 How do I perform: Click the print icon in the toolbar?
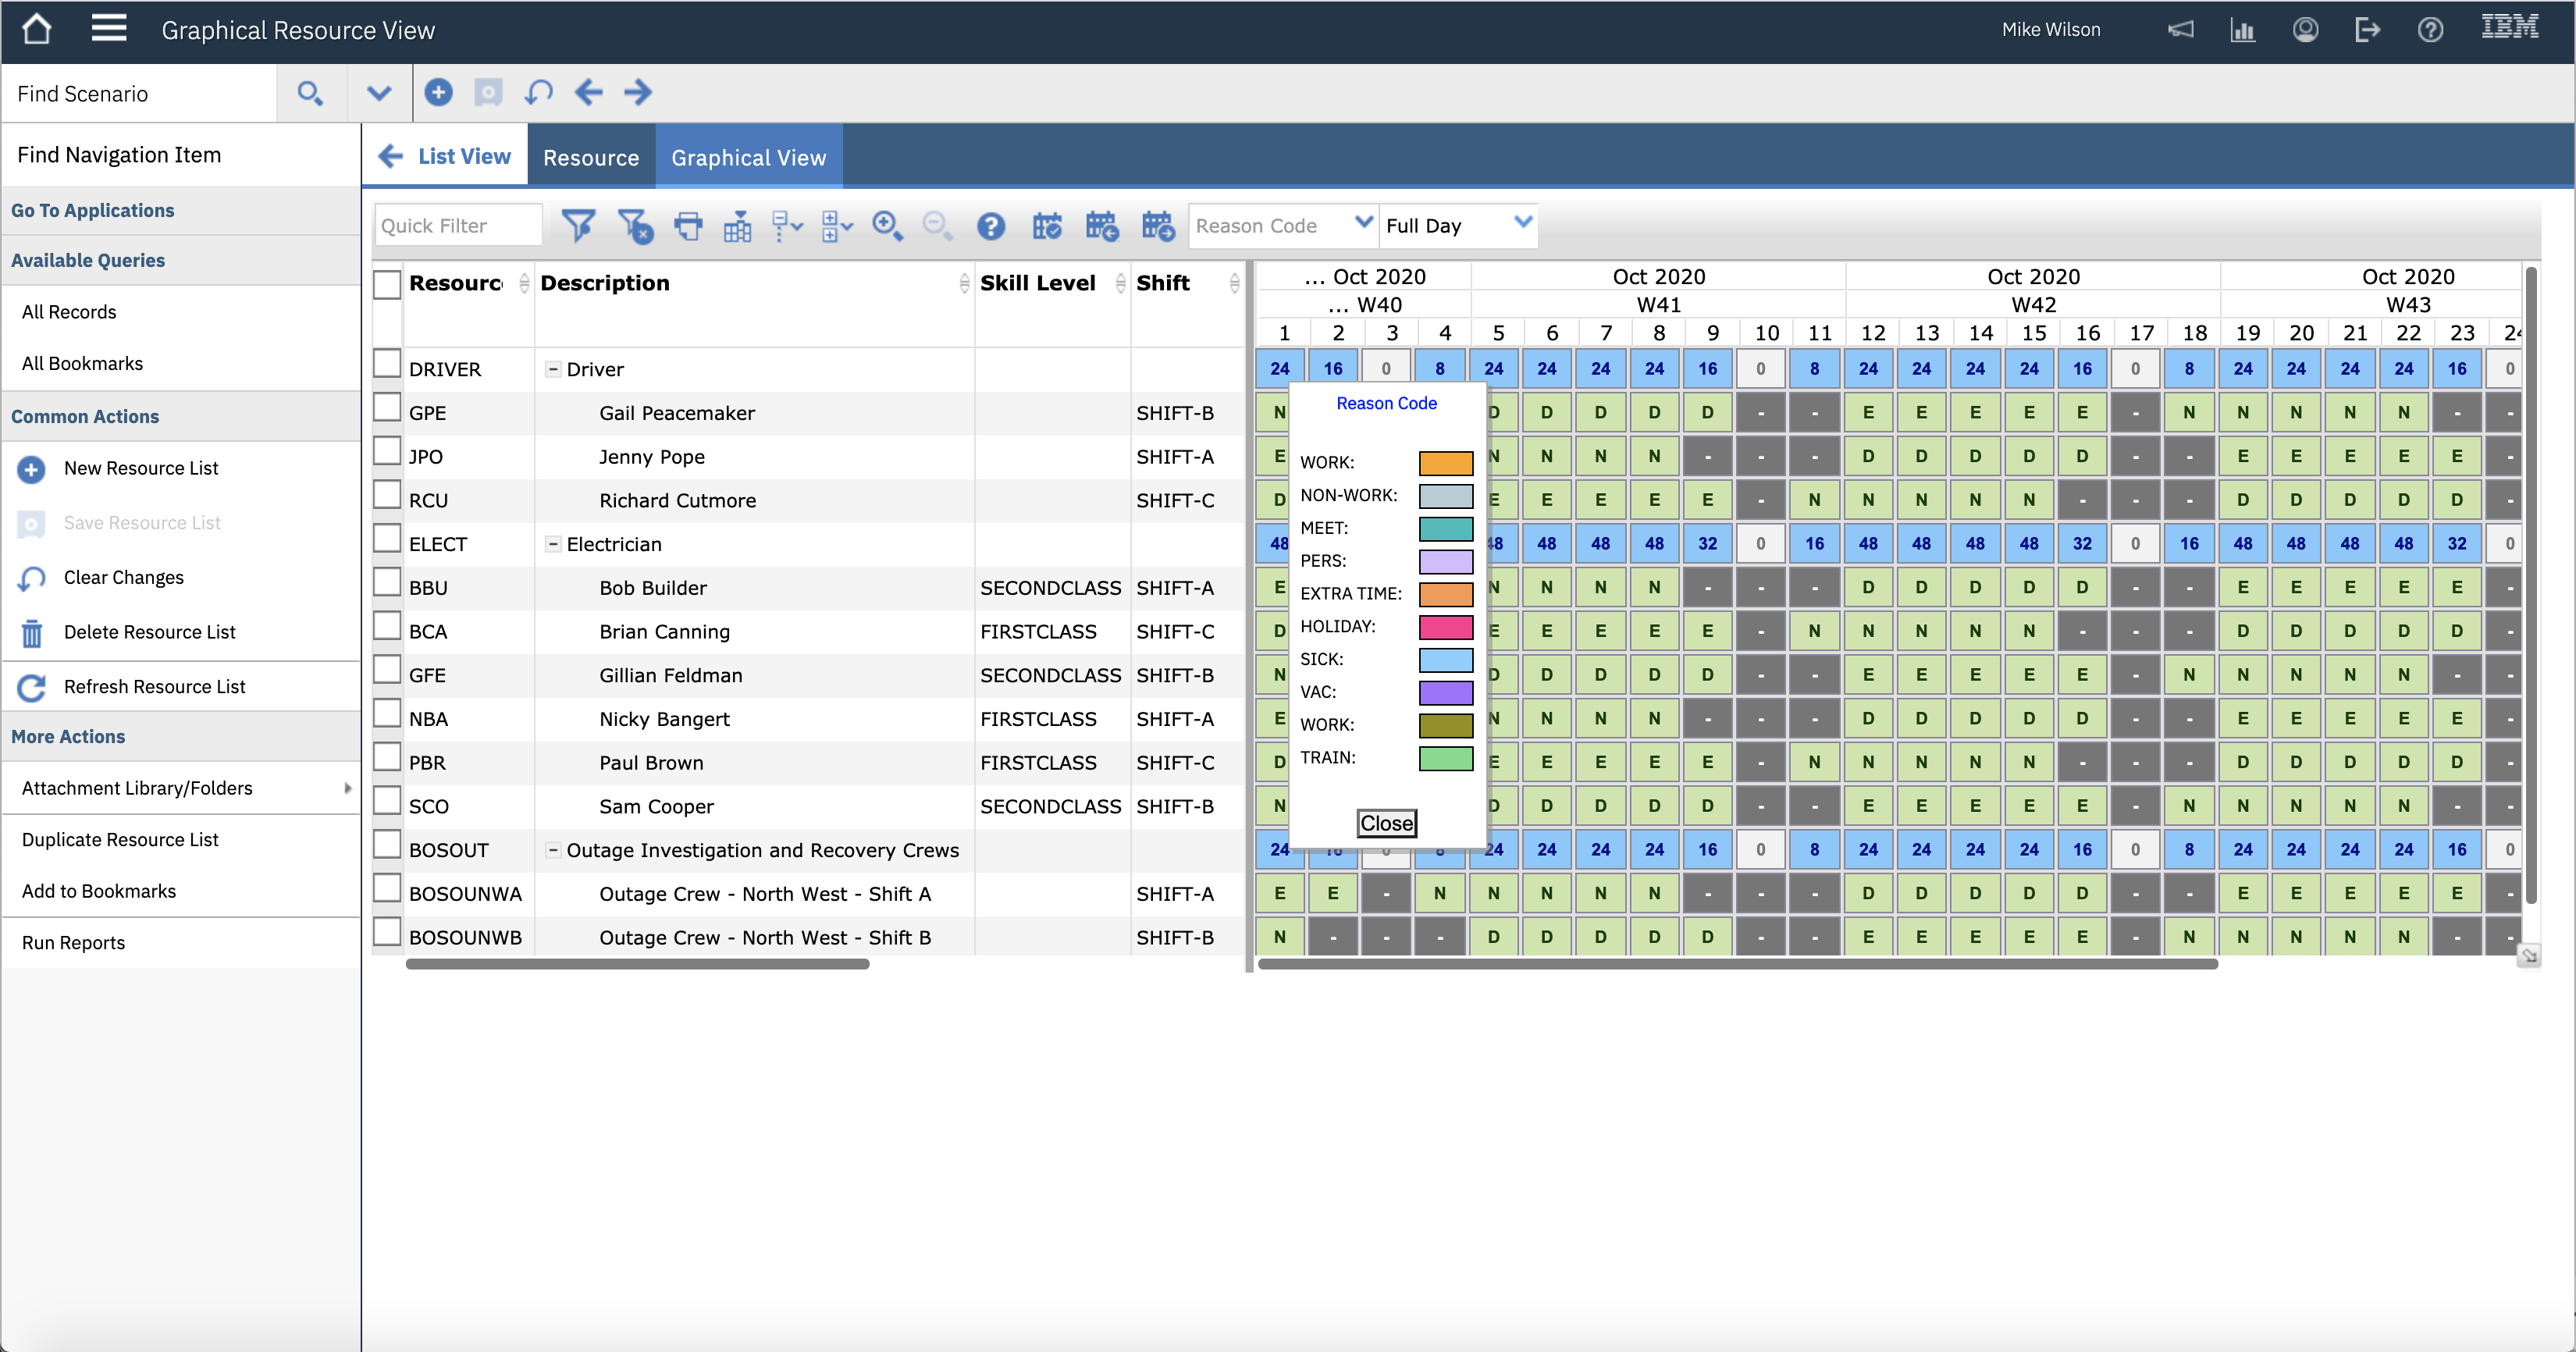(688, 226)
